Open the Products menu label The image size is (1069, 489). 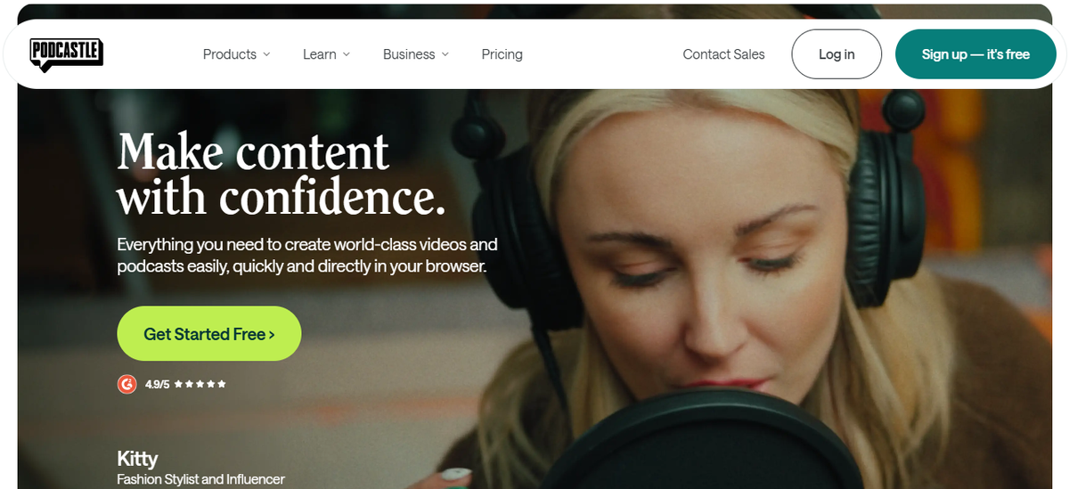point(230,54)
